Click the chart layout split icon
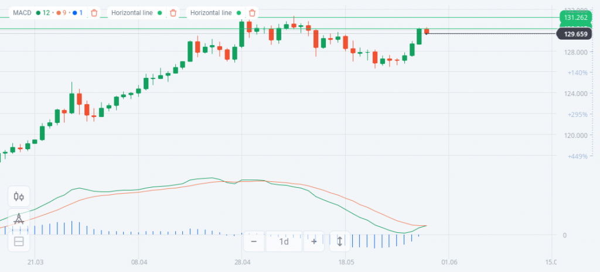600x272 pixels. coord(19,241)
